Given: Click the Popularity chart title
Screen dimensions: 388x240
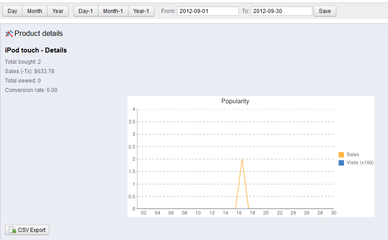Looking at the screenshot, I should (235, 101).
